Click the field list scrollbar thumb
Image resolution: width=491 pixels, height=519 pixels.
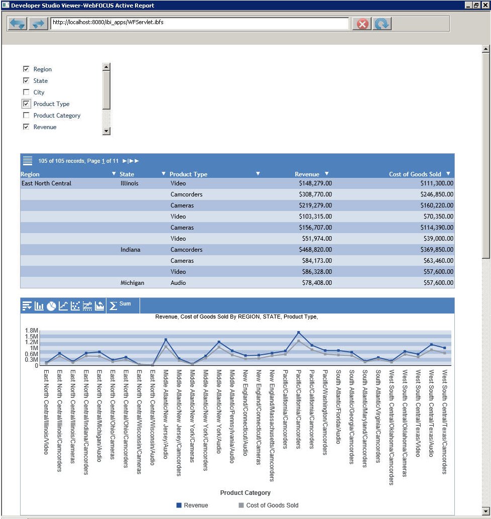tap(106, 90)
